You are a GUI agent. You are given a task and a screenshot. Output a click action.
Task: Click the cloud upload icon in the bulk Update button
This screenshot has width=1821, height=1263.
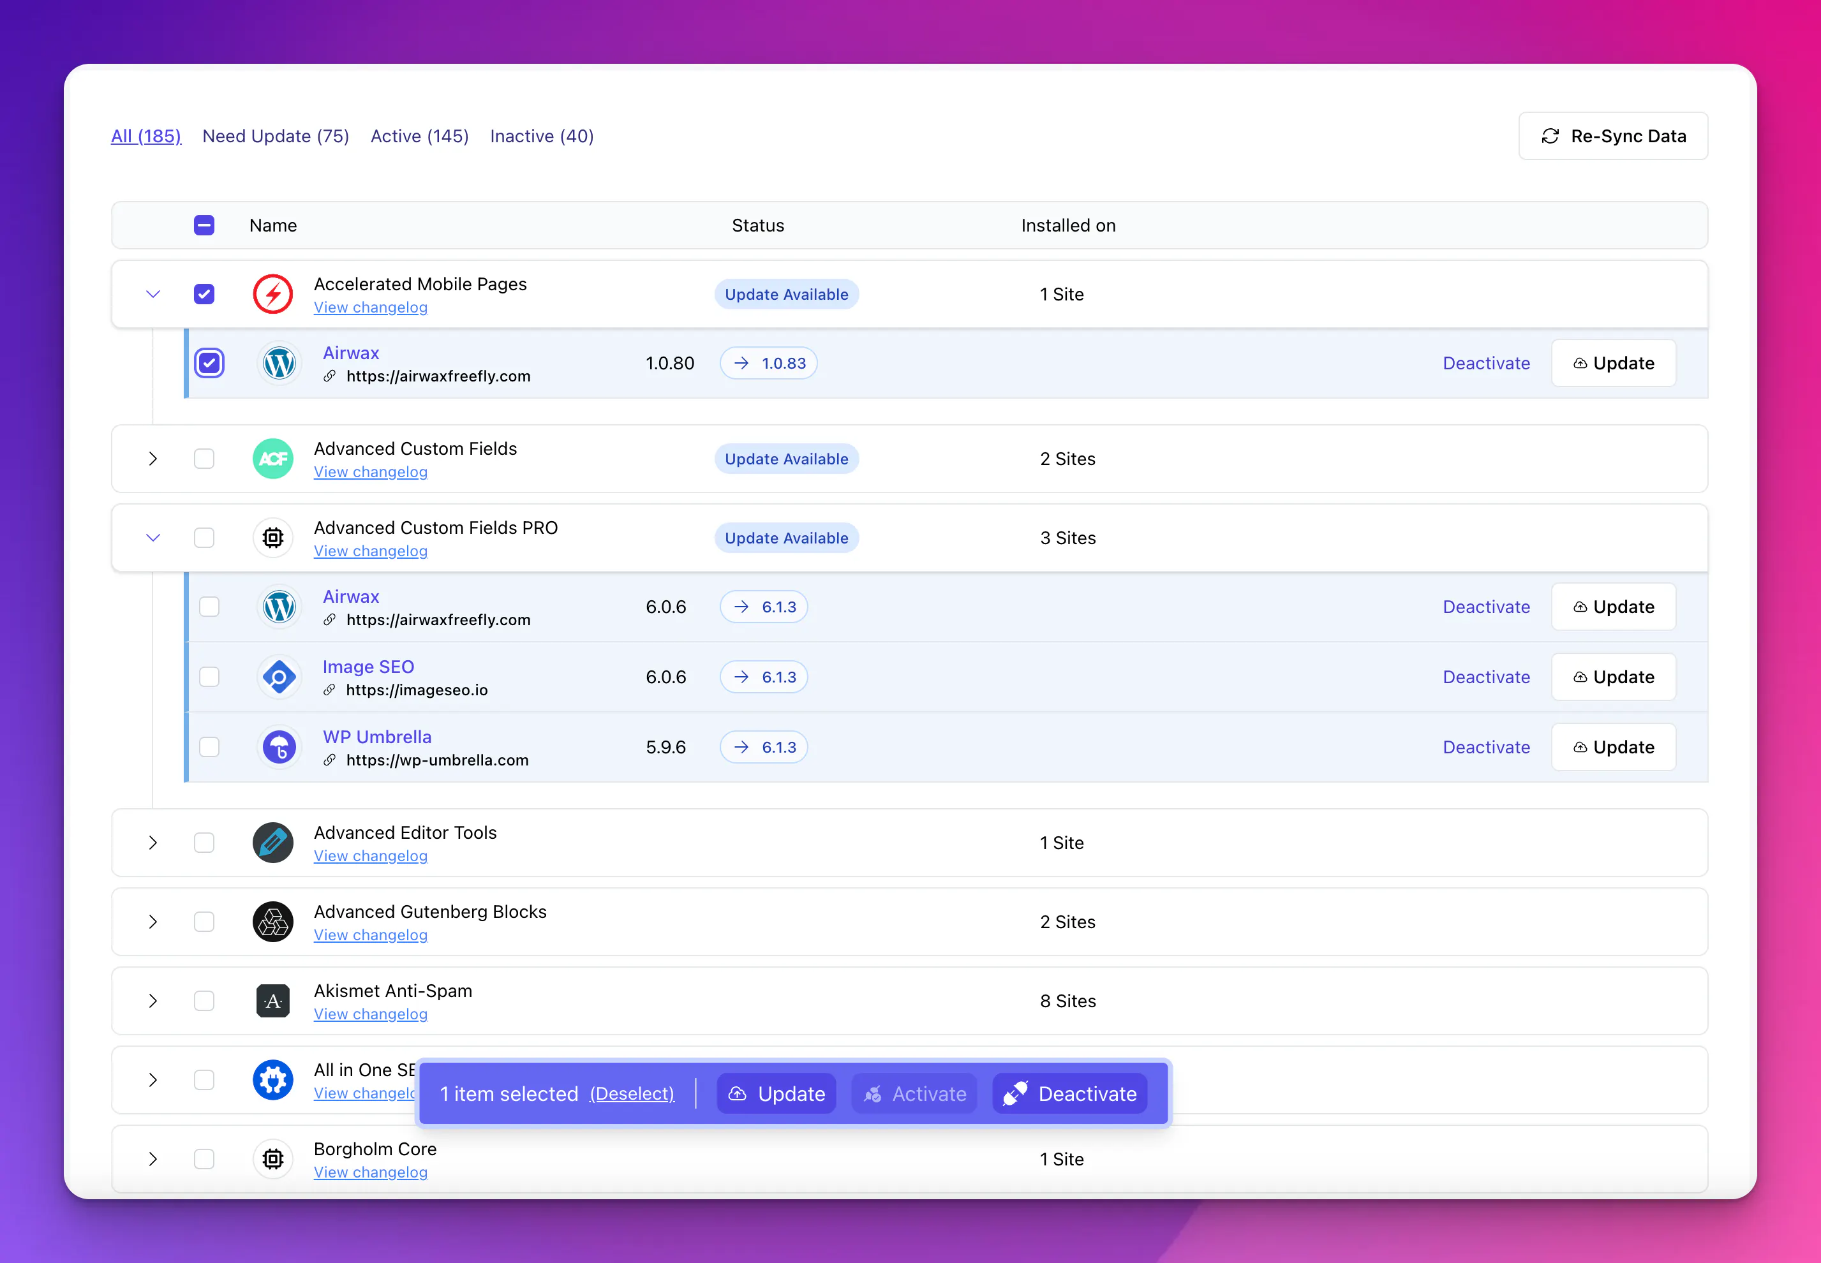pos(738,1094)
